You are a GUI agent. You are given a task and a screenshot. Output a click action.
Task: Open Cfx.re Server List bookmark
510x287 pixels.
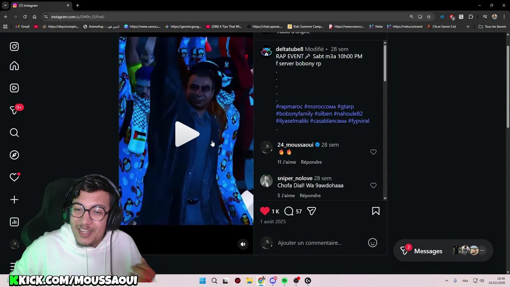point(441,27)
